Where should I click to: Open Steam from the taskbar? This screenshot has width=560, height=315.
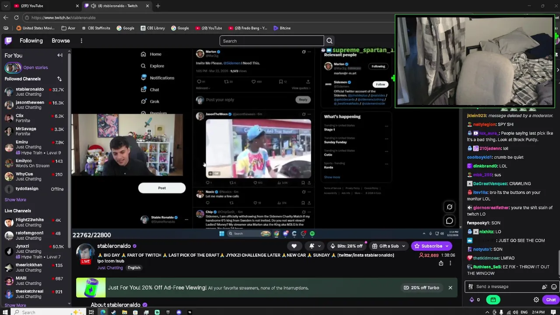[x=114, y=312]
